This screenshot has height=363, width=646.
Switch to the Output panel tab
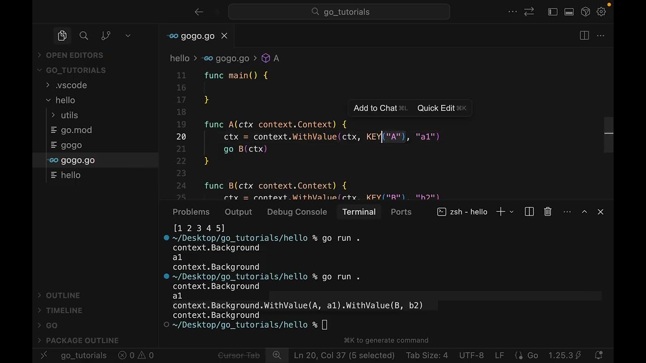[238, 212]
